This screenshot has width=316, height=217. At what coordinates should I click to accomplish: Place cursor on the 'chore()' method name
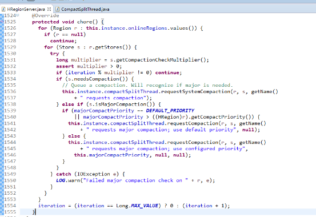point(87,22)
